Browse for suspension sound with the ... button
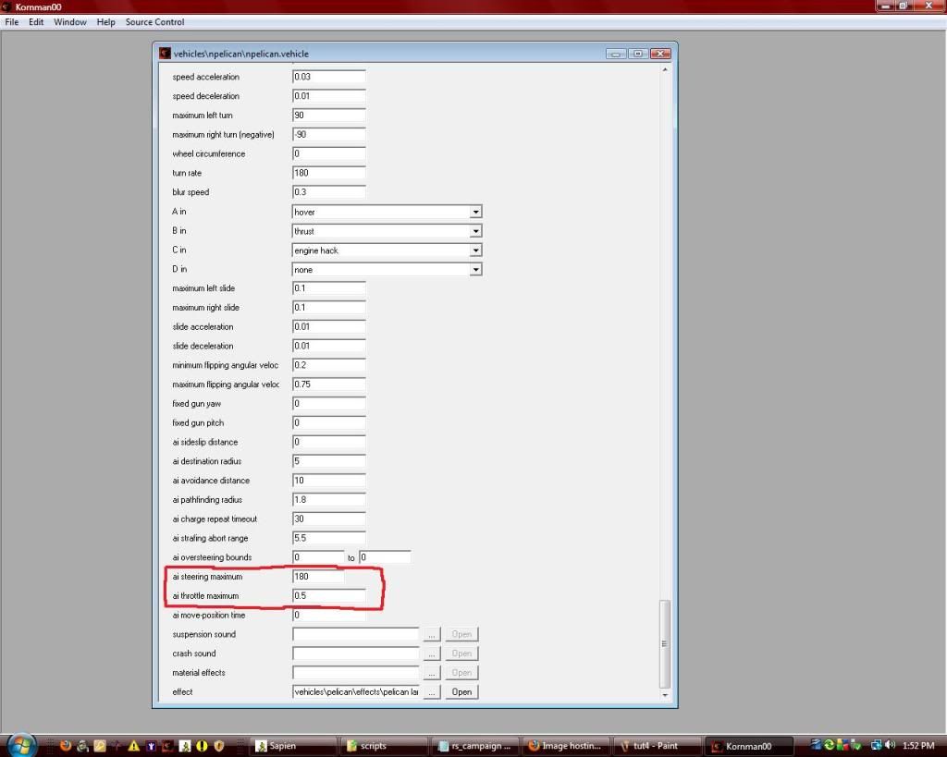 (x=431, y=634)
